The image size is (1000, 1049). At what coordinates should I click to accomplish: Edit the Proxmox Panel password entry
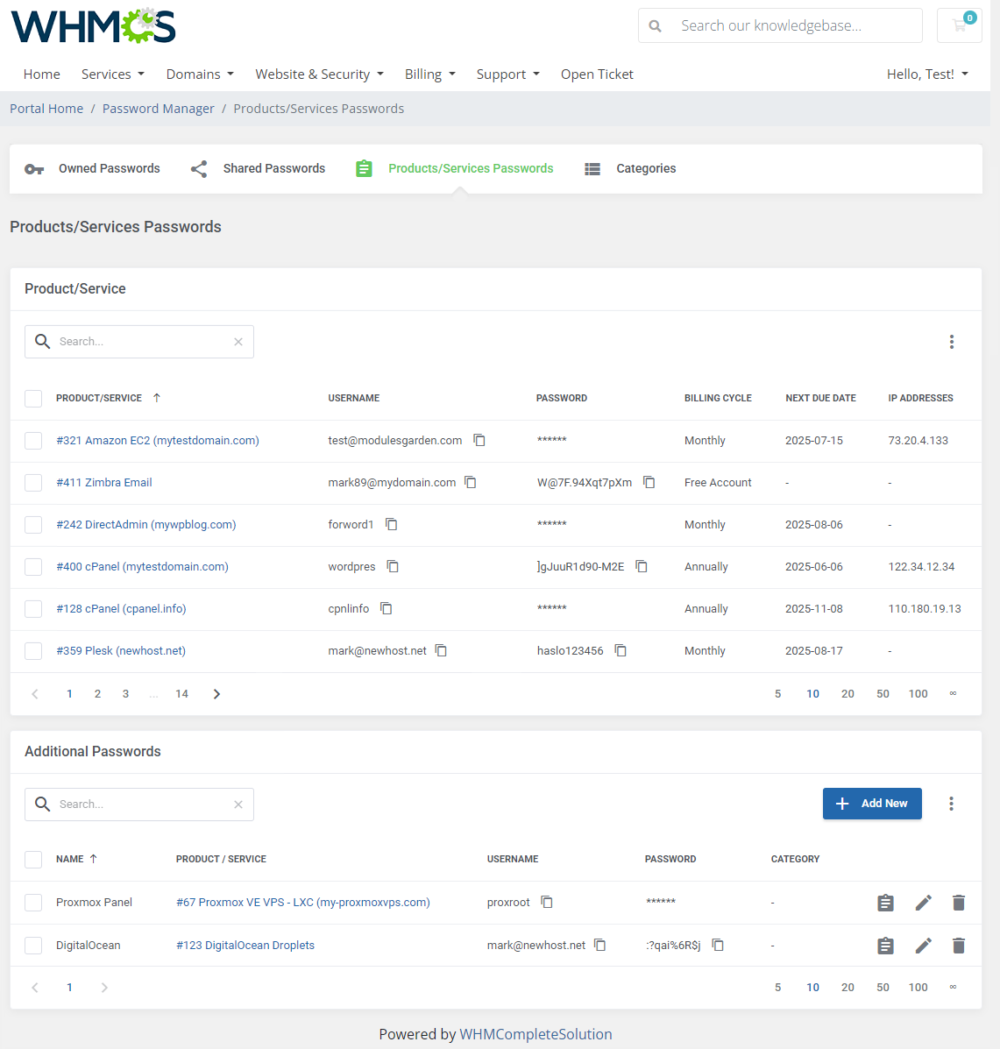coord(923,903)
